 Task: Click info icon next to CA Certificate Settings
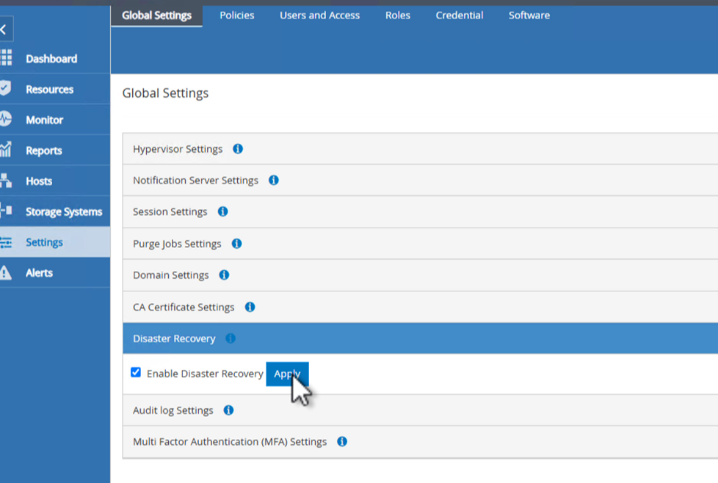250,307
